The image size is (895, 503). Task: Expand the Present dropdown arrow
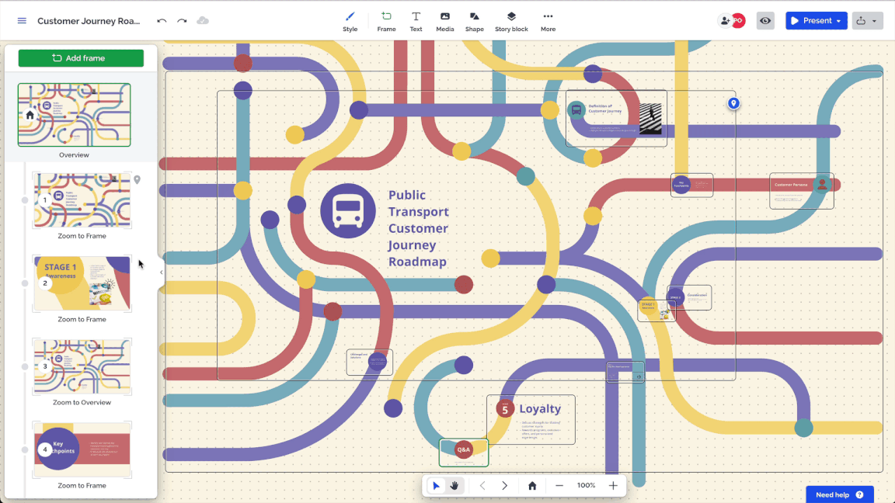(839, 21)
